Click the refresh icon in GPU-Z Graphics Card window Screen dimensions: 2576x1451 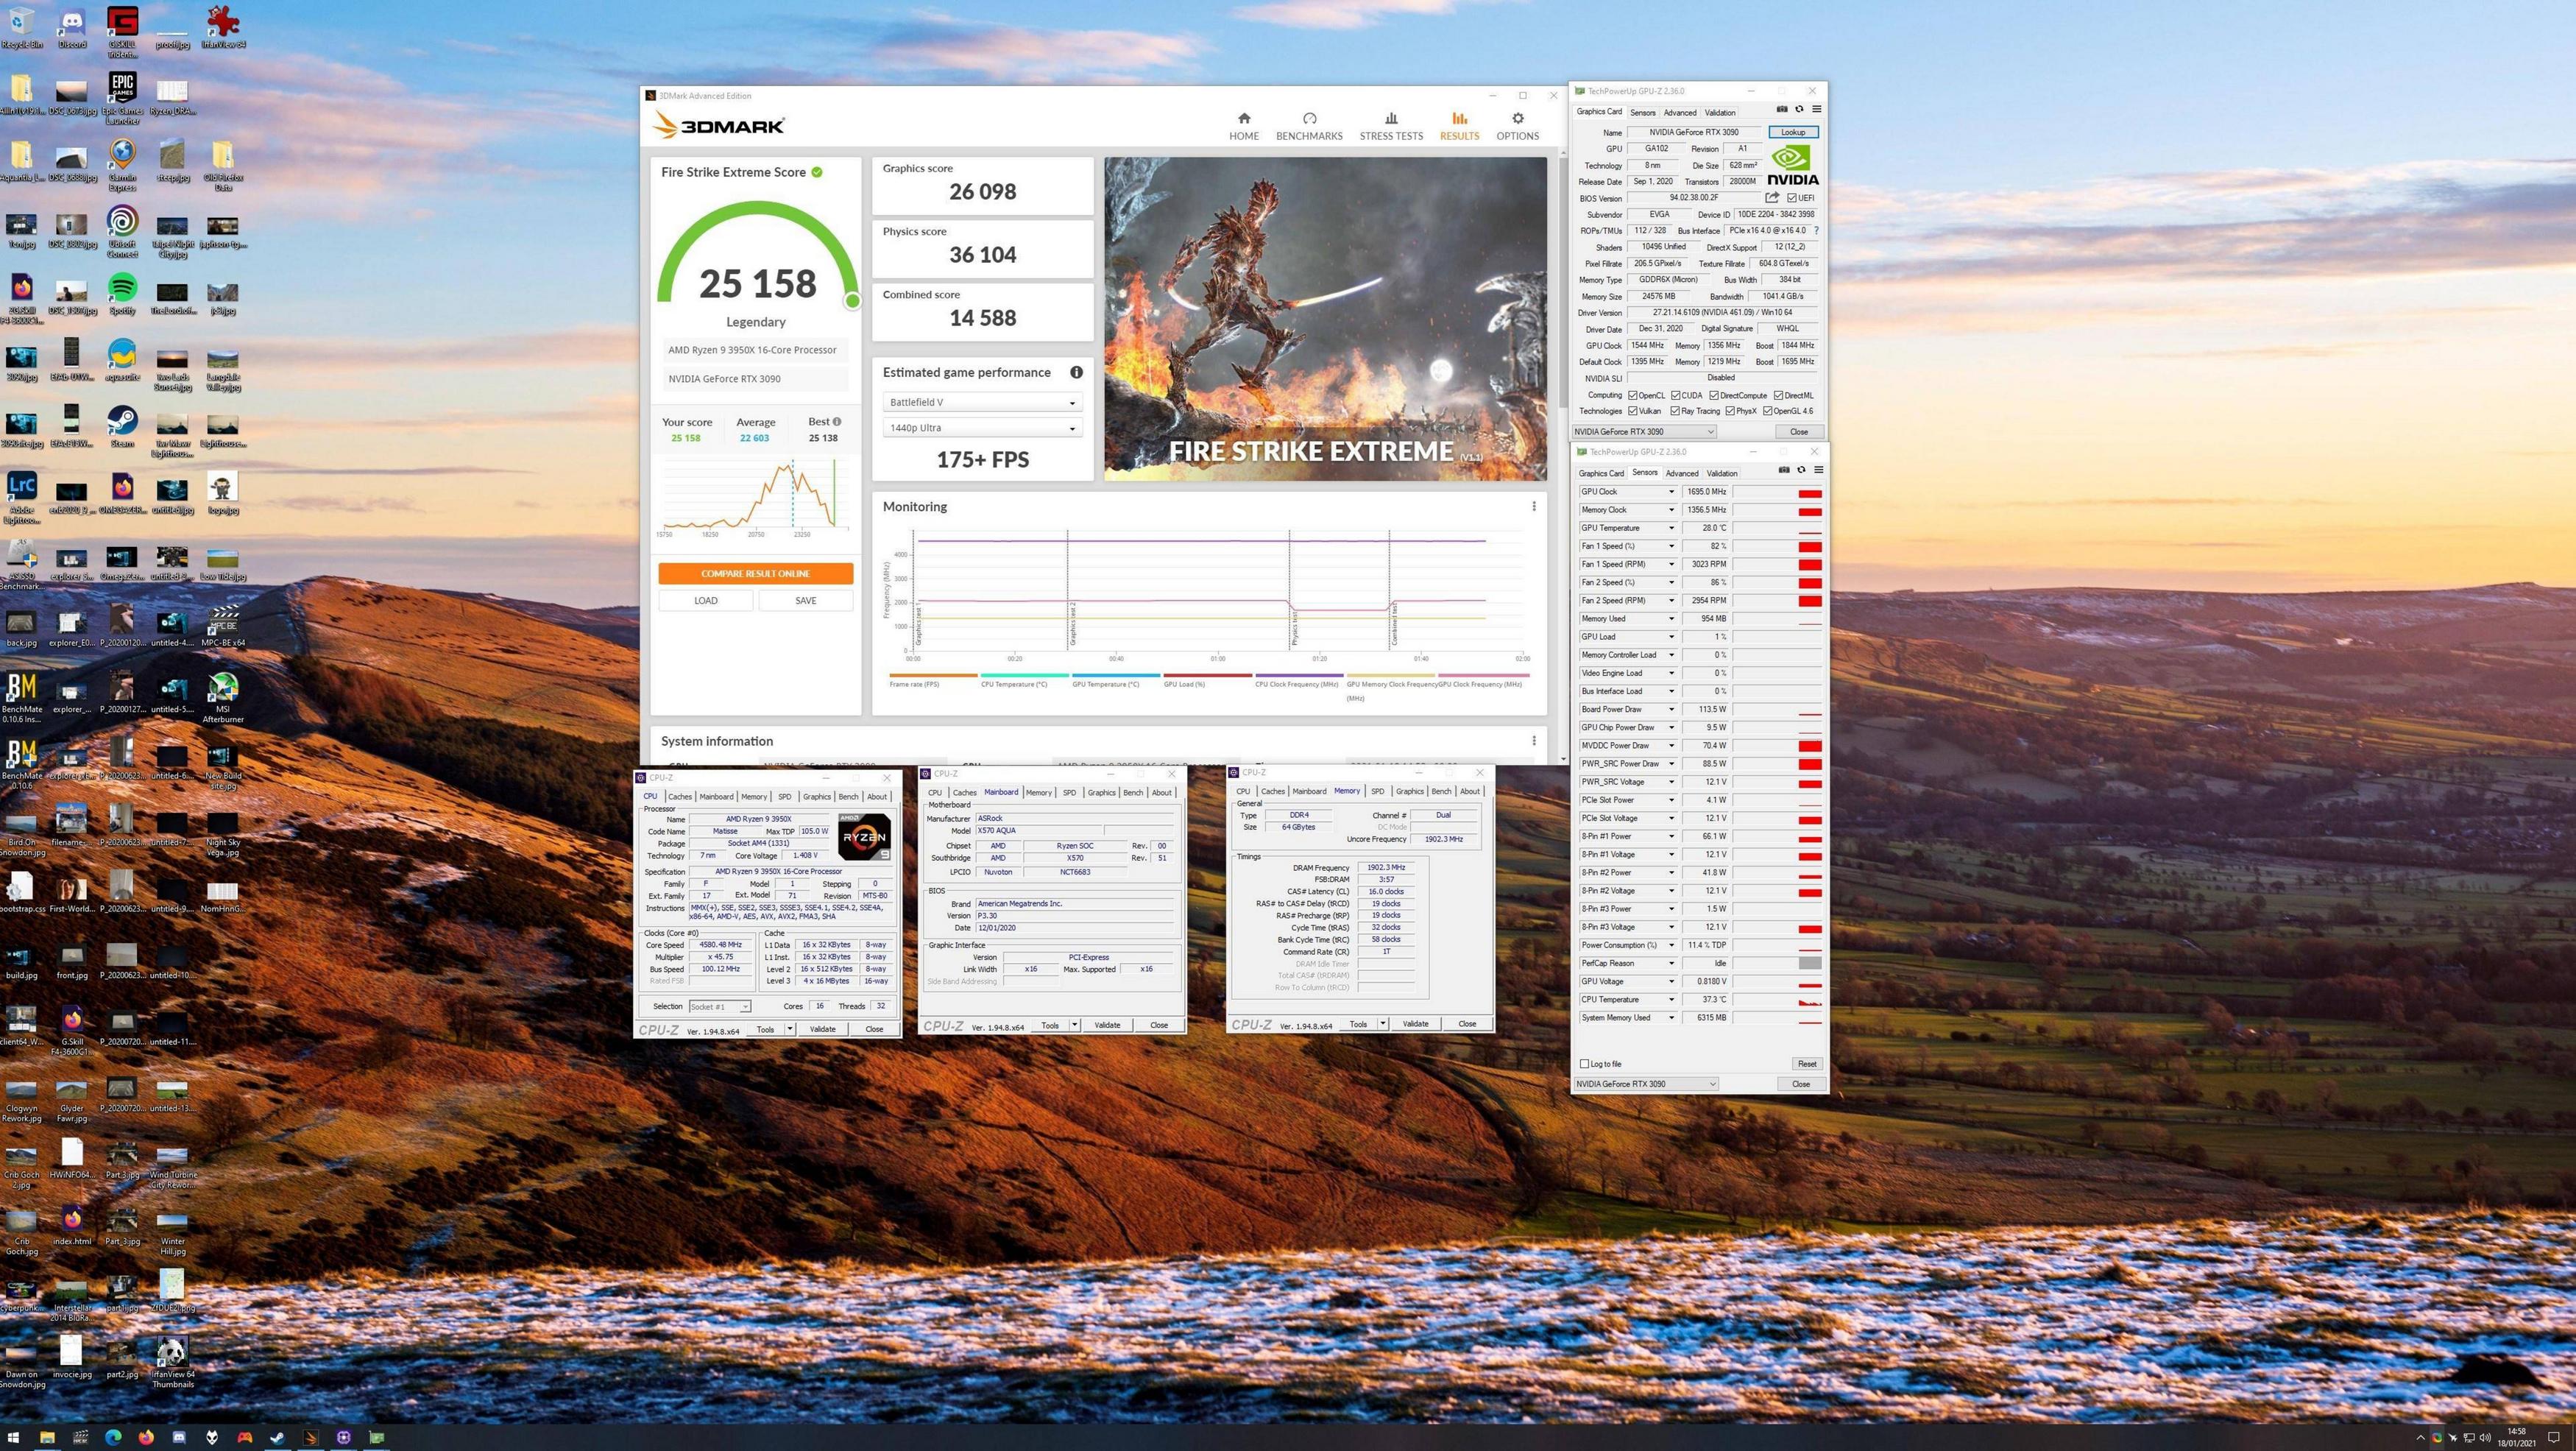click(1799, 109)
